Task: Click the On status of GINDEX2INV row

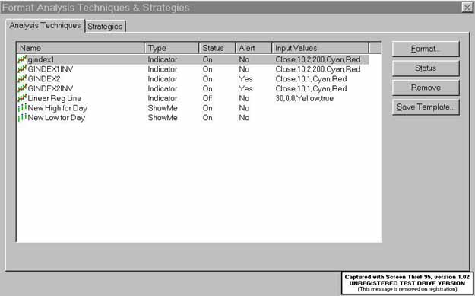Action: point(207,89)
